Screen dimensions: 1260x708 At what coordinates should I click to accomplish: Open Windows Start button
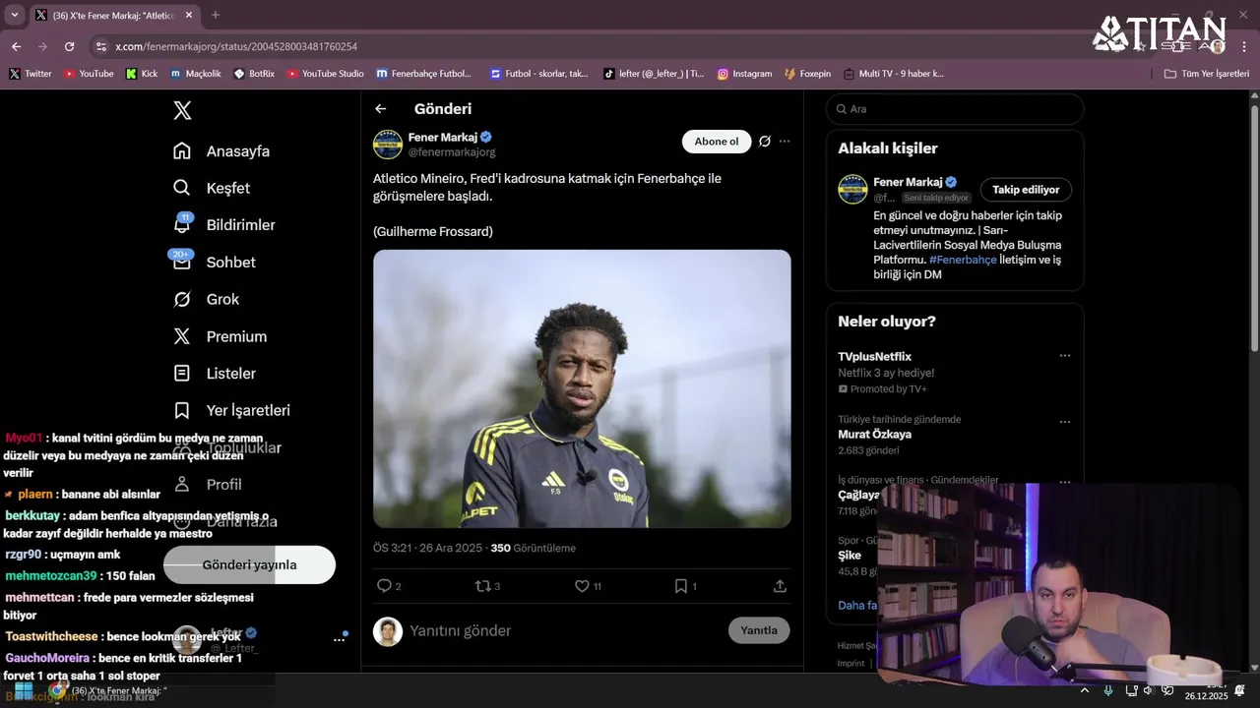pyautogui.click(x=24, y=690)
